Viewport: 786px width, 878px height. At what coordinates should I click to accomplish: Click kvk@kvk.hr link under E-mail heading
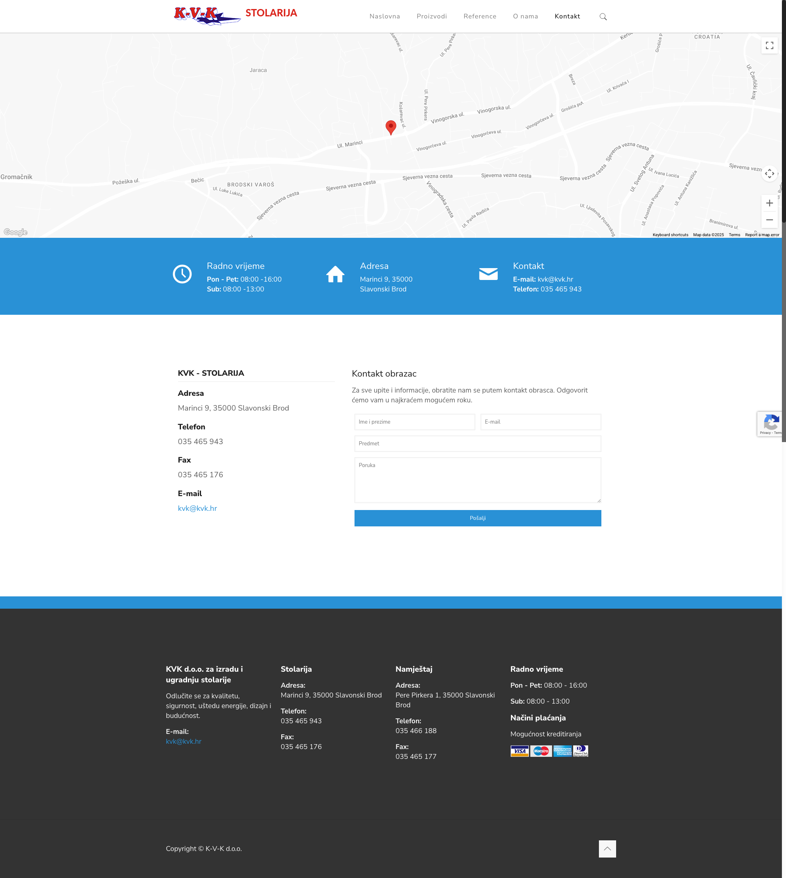click(x=197, y=508)
